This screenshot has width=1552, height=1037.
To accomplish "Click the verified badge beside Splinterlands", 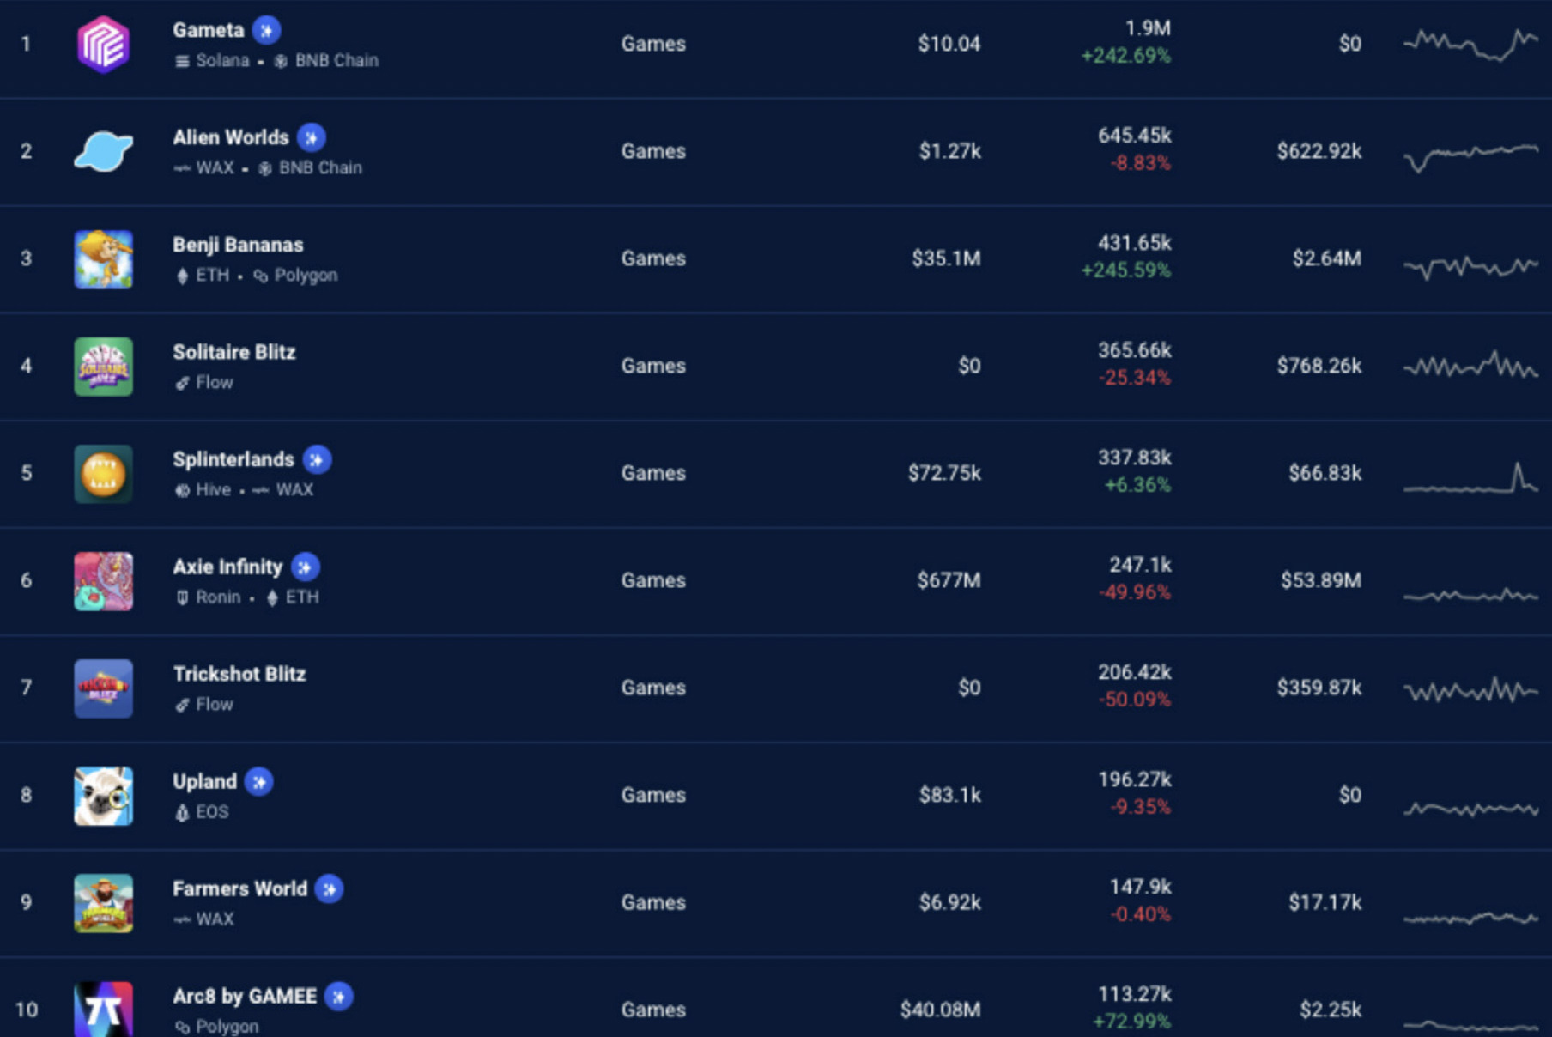I will [x=317, y=460].
